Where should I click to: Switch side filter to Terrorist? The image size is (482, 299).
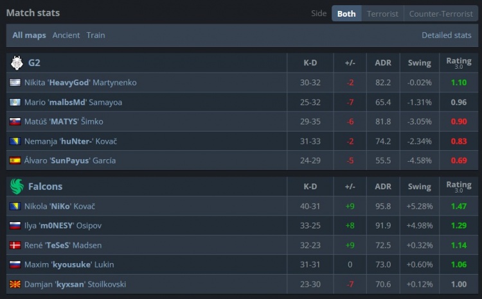pyautogui.click(x=382, y=14)
